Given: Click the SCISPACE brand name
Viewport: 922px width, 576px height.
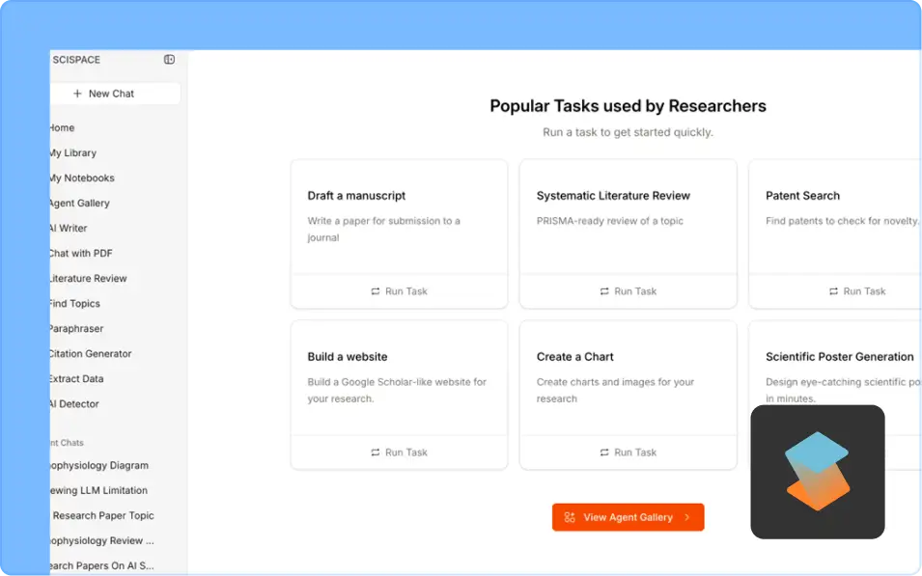Looking at the screenshot, I should (x=76, y=60).
